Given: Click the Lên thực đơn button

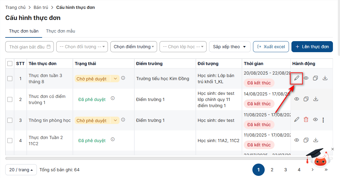Looking at the screenshot, I should click(x=312, y=47).
